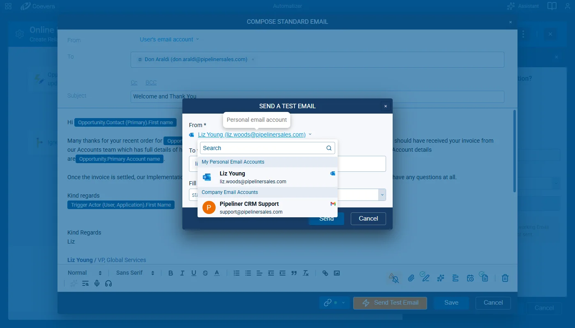
Task: Click Company Email Accounts header
Action: [267, 192]
